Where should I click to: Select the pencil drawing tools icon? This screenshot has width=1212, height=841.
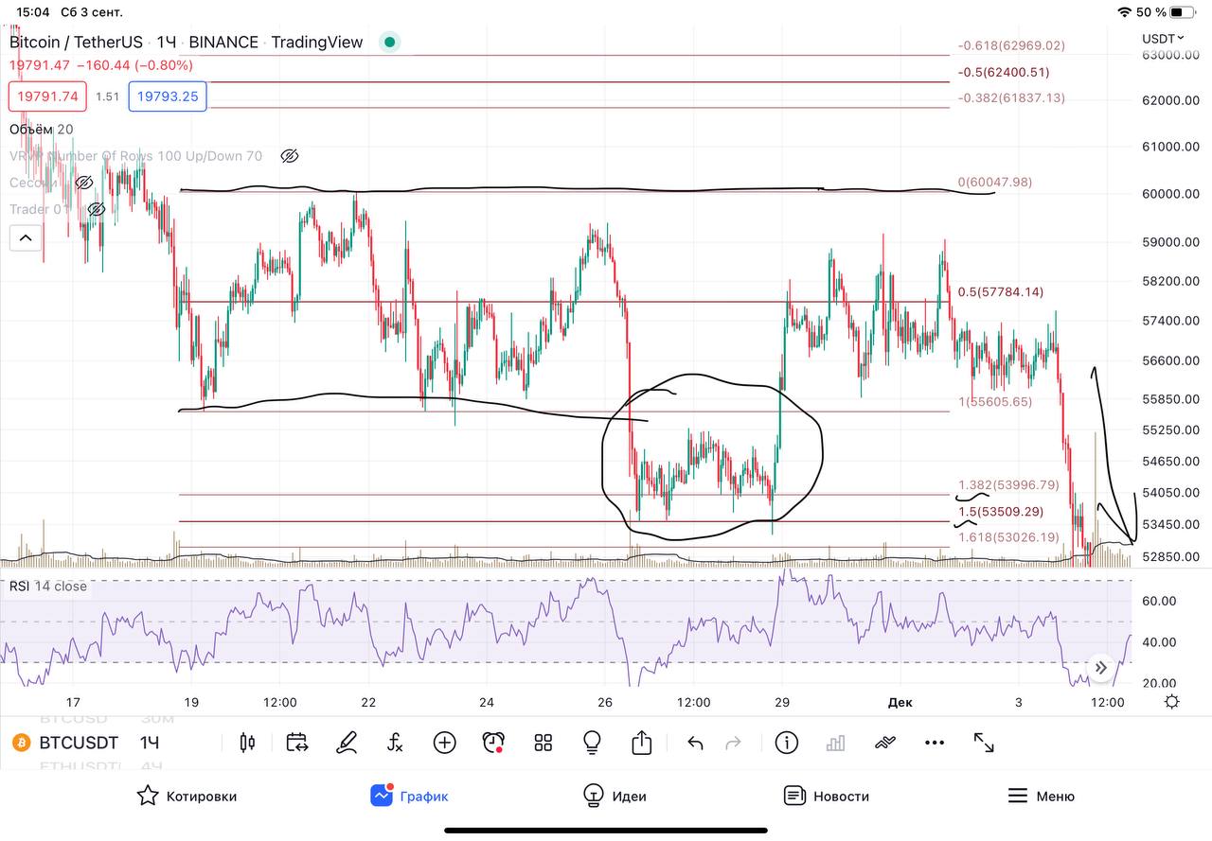(x=347, y=743)
